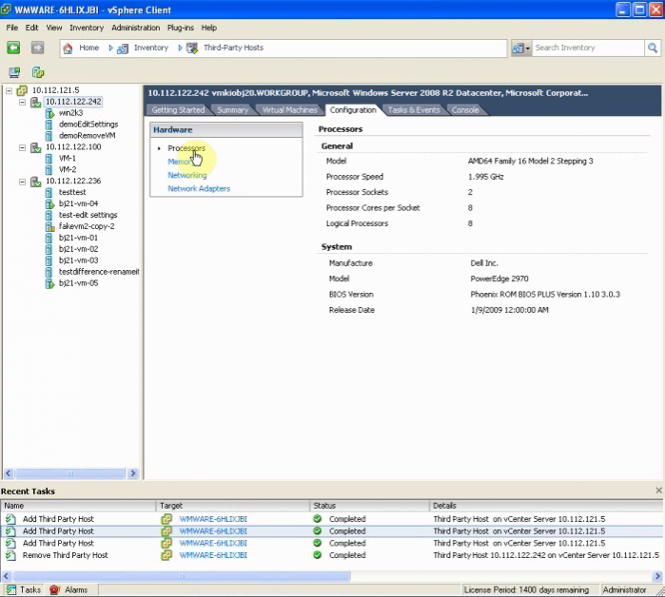Click the Home icon in navigation bar
Image resolution: width=665 pixels, height=597 pixels.
pos(68,48)
